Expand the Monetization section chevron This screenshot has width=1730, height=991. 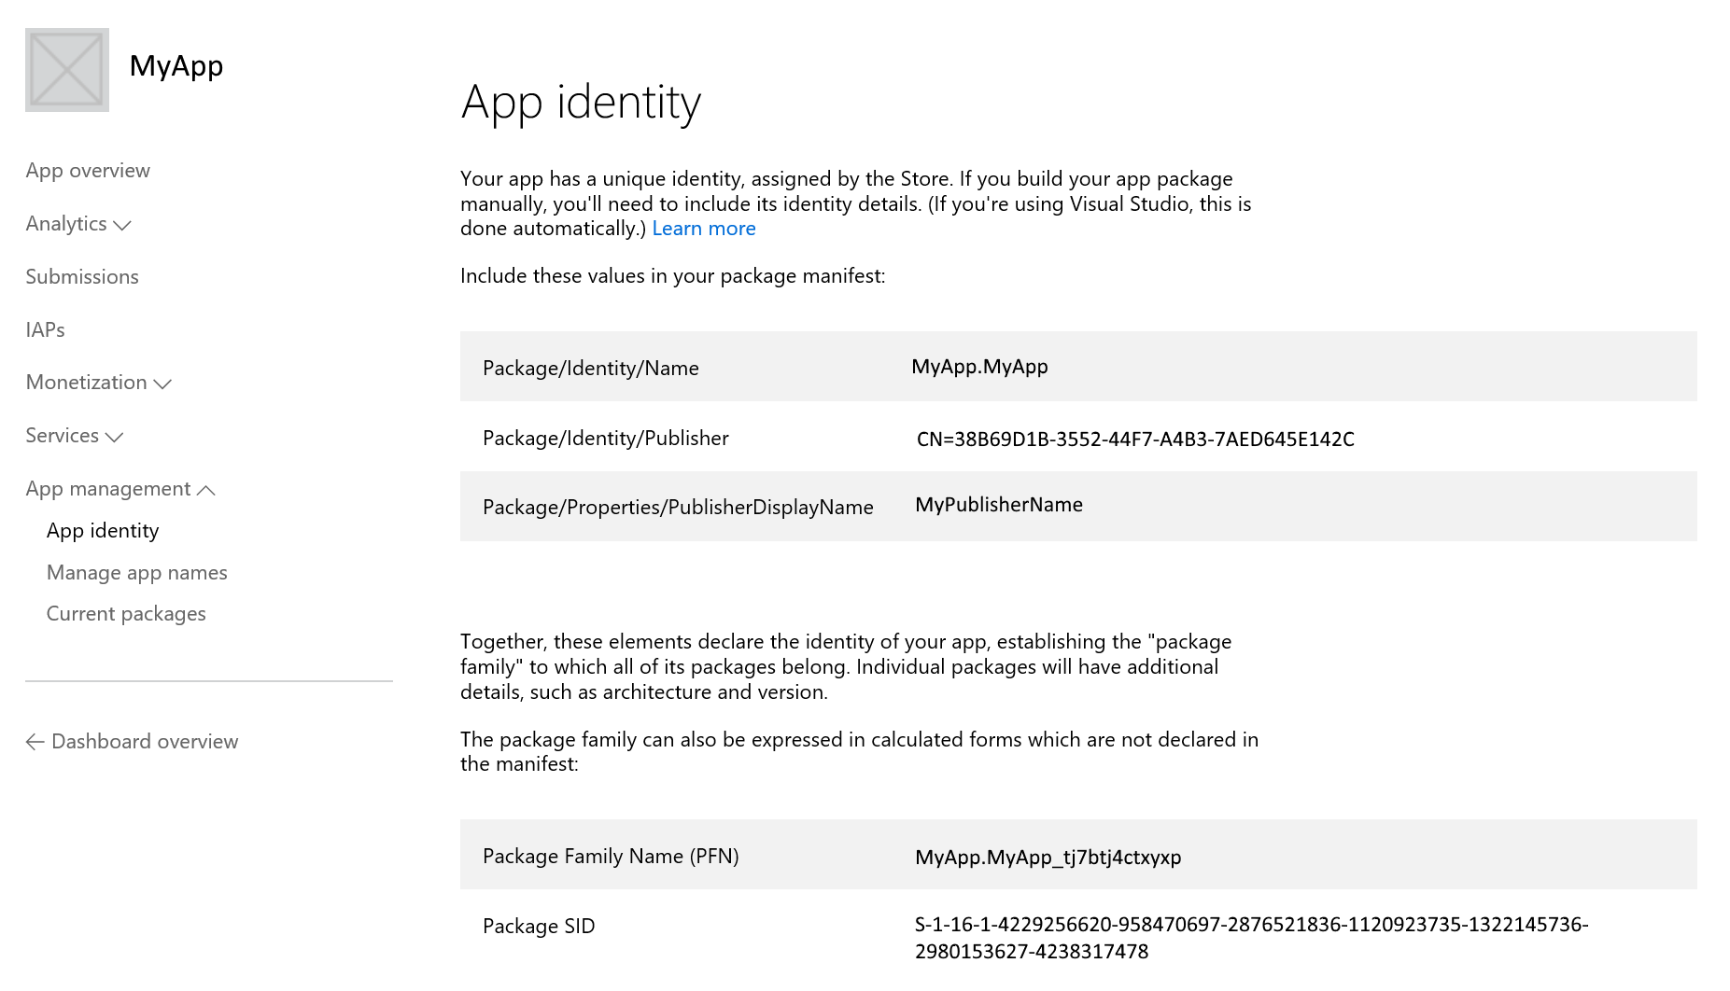(x=162, y=384)
